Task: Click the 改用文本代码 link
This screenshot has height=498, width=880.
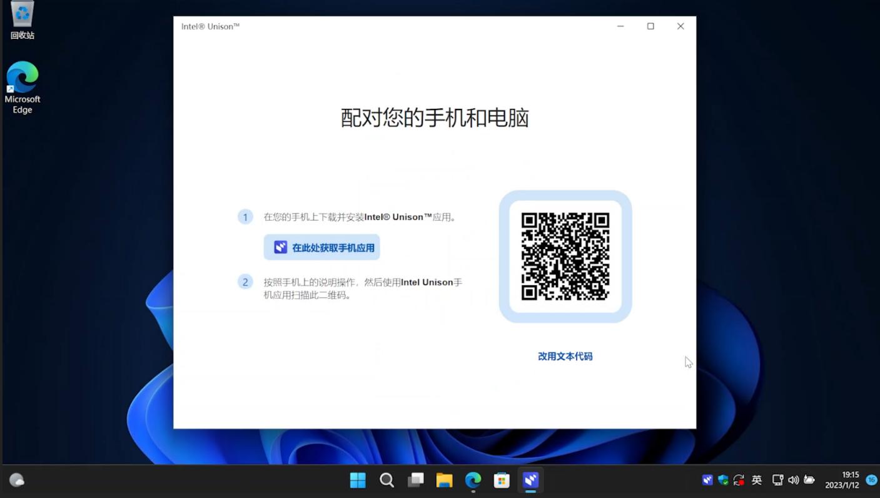Action: 565,356
